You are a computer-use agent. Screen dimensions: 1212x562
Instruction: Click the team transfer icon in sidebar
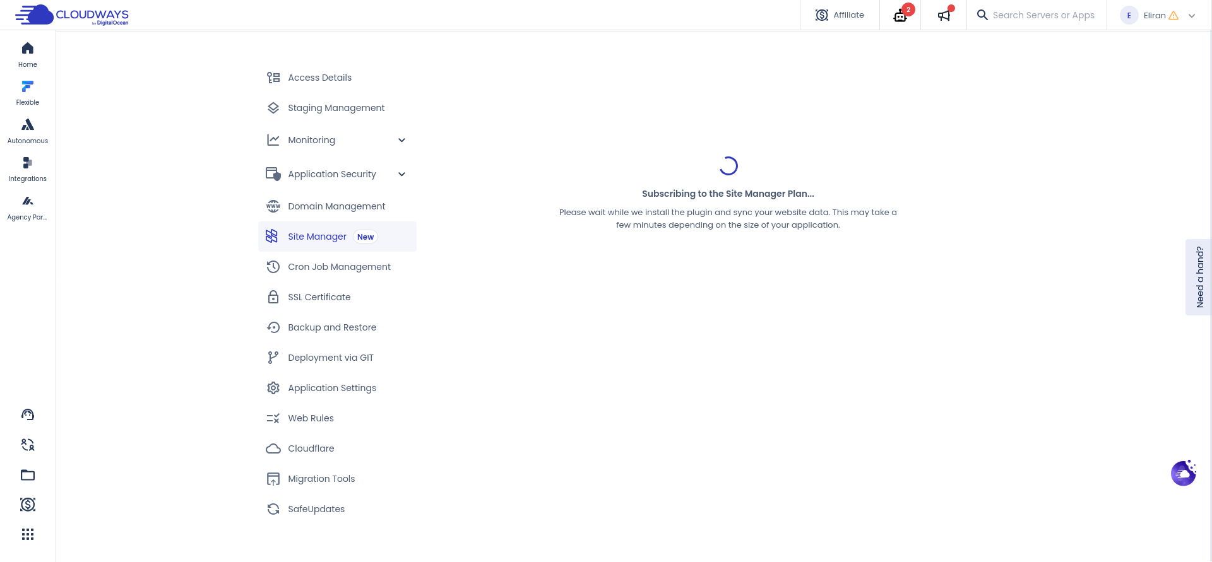(x=28, y=445)
